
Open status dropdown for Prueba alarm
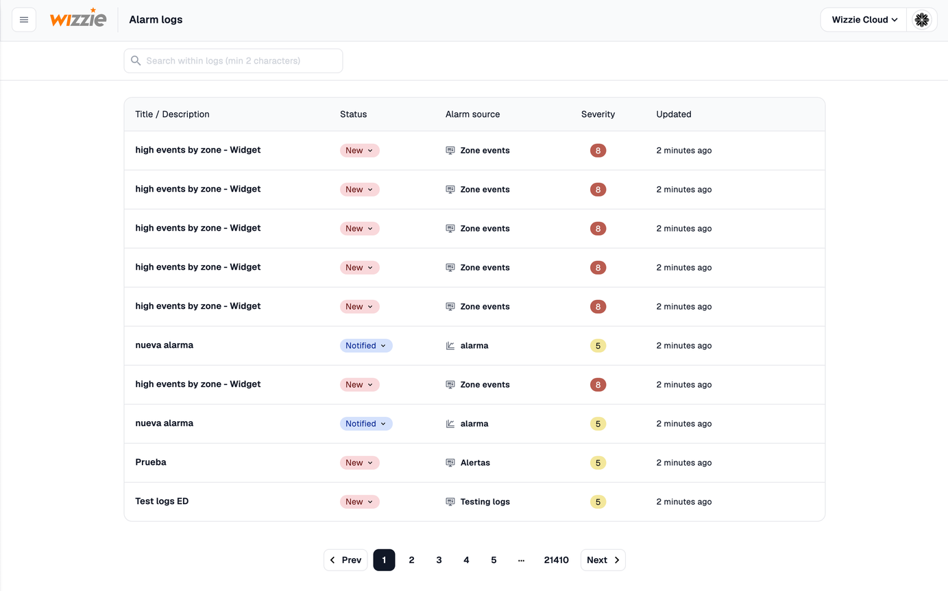pyautogui.click(x=359, y=463)
